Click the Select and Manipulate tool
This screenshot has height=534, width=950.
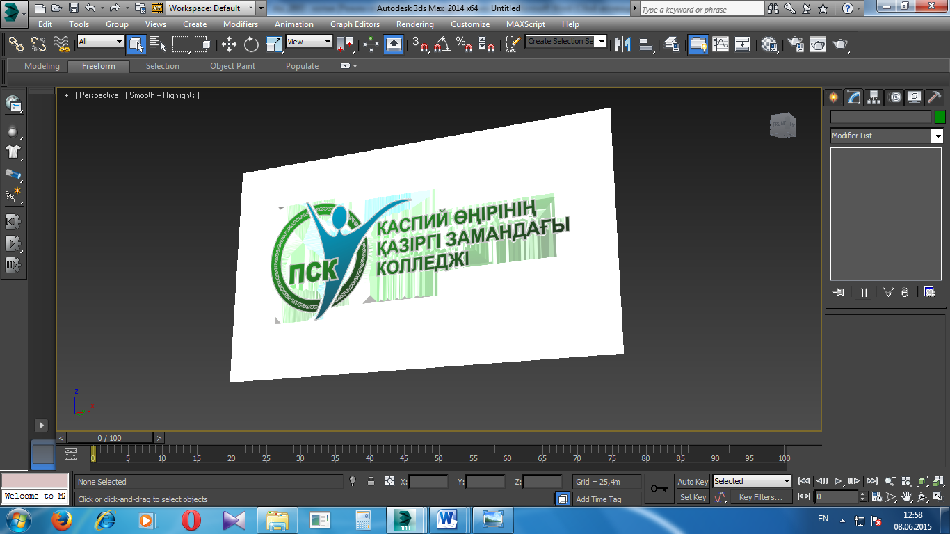point(371,44)
